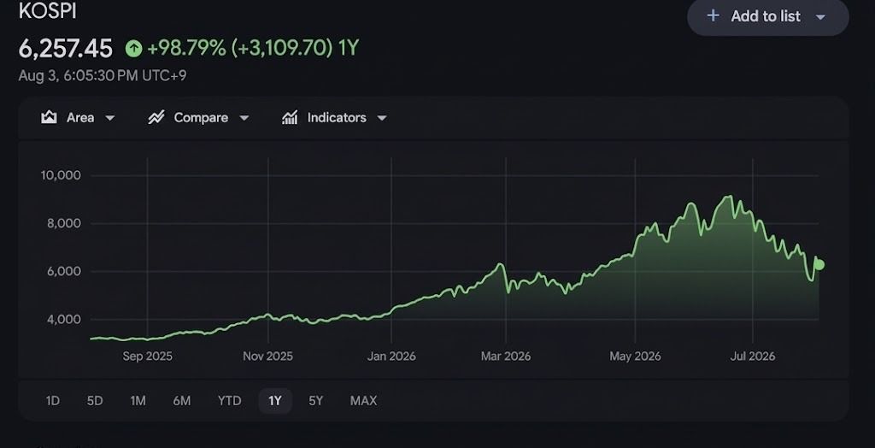875x448 pixels.
Task: Click the 6,257.45 index value
Action: [x=65, y=49]
